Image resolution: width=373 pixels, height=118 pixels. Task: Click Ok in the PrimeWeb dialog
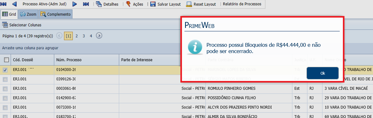tap(322, 73)
